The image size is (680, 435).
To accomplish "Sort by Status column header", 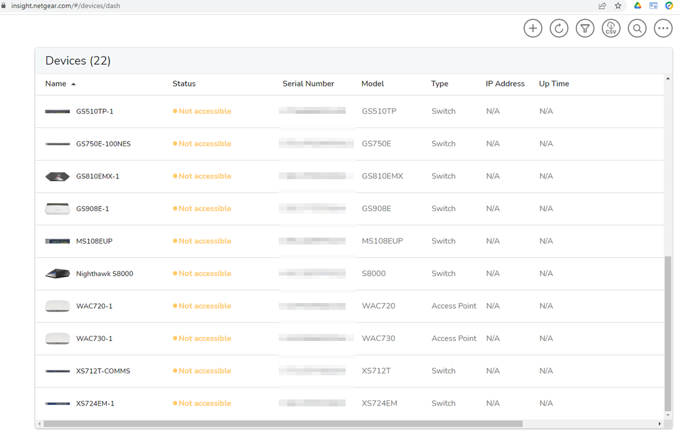I will tap(184, 84).
